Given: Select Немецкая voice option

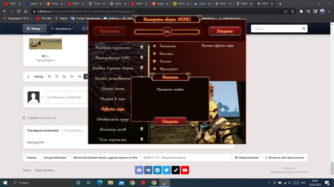Looking at the screenshot, I should (163, 54).
